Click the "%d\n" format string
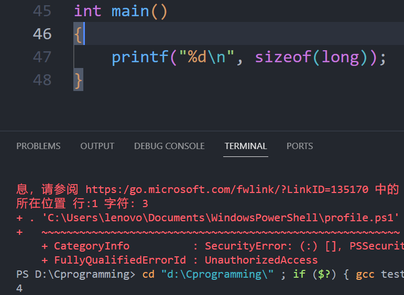 (206, 57)
